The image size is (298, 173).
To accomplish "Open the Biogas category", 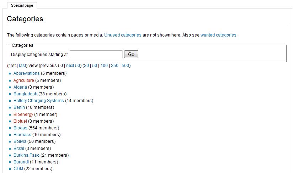I will (x=20, y=128).
